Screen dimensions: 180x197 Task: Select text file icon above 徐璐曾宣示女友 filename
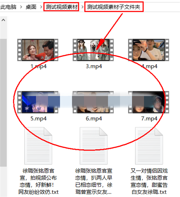pyautogui.click(x=94, y=146)
